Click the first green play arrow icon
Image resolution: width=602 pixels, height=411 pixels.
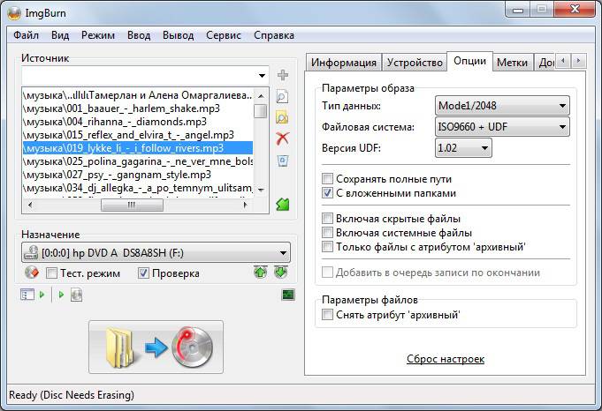(42, 295)
